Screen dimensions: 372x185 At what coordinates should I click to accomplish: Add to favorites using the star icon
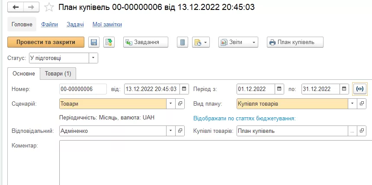click(x=49, y=7)
